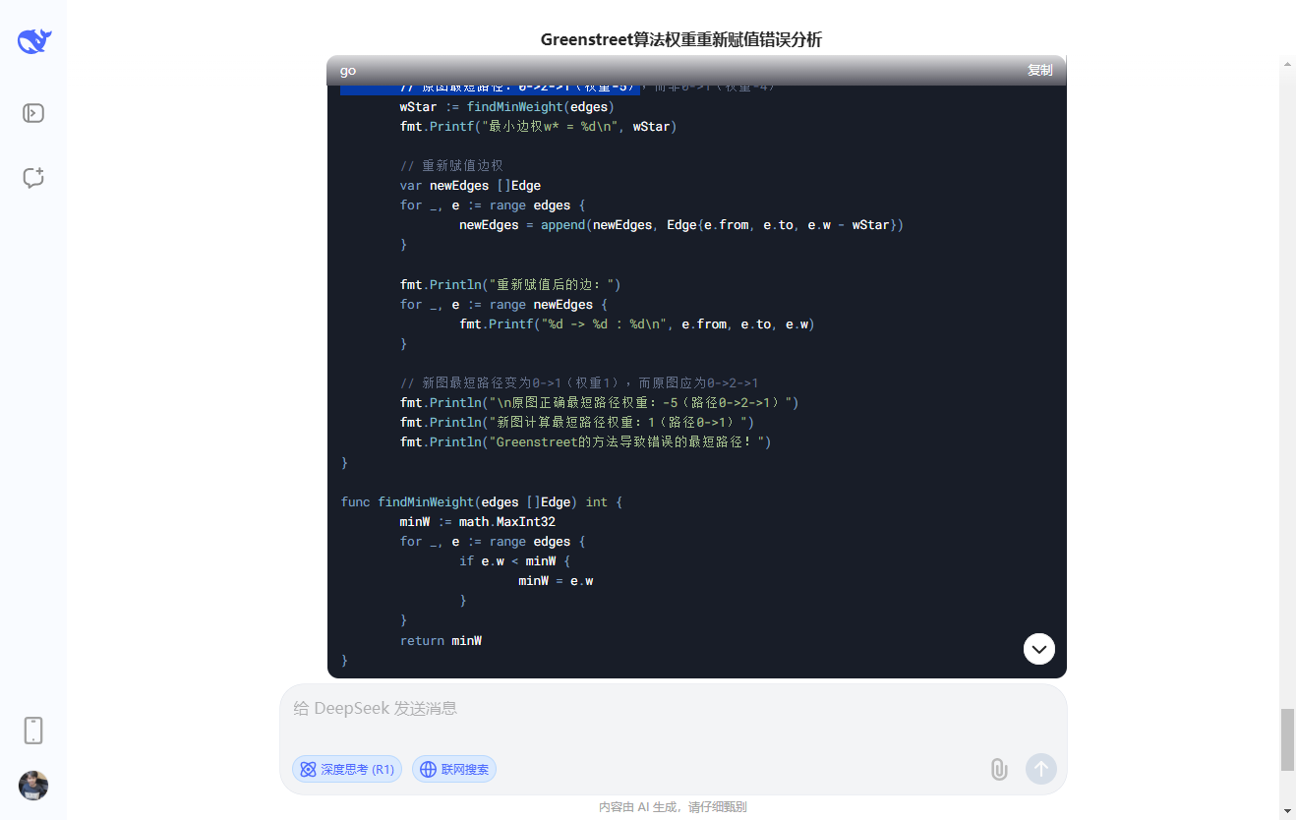The image size is (1296, 820).
Task: Click the 新图计算最短路径权重 print line
Action: click(x=576, y=422)
